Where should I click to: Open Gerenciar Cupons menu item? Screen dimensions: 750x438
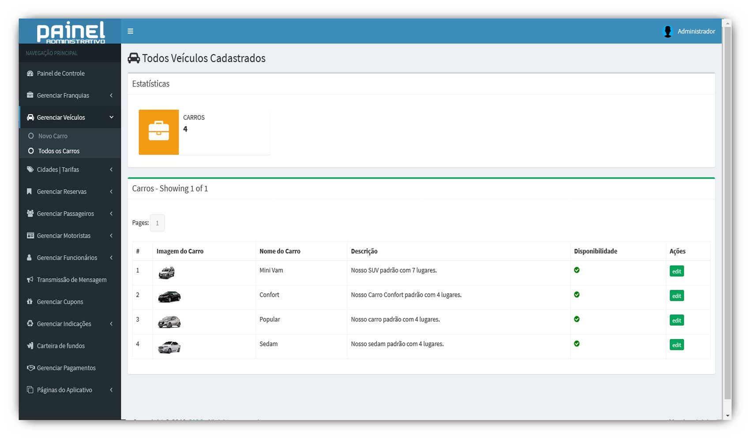click(70, 302)
